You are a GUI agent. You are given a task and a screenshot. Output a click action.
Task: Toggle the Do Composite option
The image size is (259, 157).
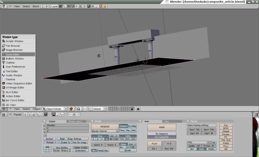[162, 137]
